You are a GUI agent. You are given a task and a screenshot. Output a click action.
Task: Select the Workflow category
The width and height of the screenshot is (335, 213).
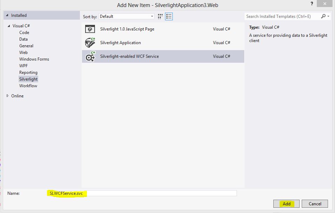[x=28, y=86]
